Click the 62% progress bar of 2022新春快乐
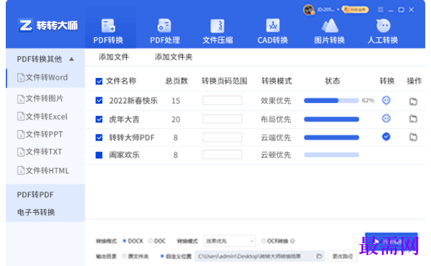Viewport: 431px width, 266px height. 331,100
